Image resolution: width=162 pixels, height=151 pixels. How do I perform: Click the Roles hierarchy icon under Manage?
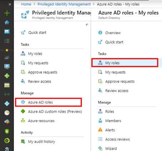pyautogui.click(x=100, y=111)
